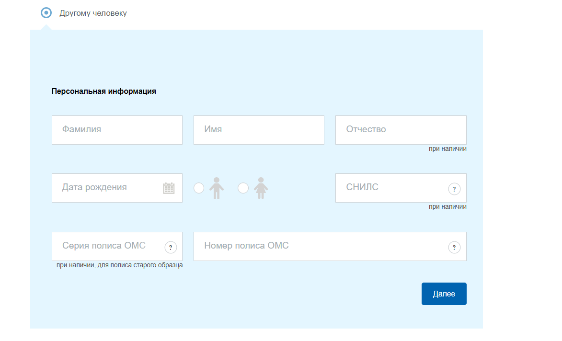562x341 pixels.
Task: Show help for Серия полиса ОМС
Action: 171,248
